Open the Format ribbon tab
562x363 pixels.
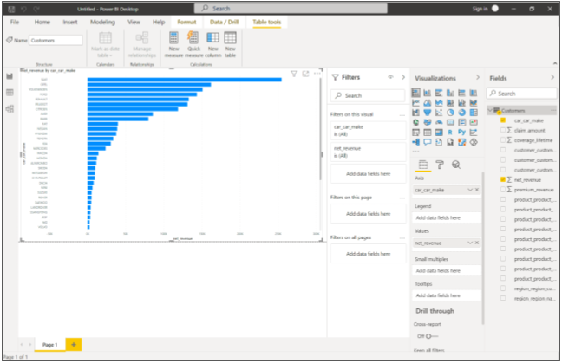pyautogui.click(x=186, y=22)
